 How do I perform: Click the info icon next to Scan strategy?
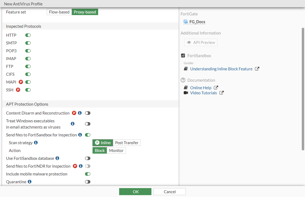tap(36, 143)
